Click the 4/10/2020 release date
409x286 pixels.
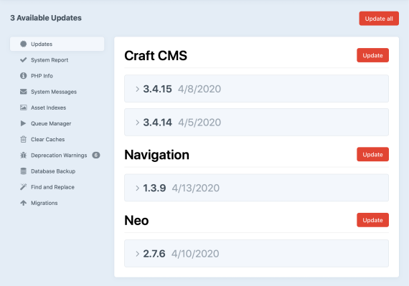pos(195,254)
